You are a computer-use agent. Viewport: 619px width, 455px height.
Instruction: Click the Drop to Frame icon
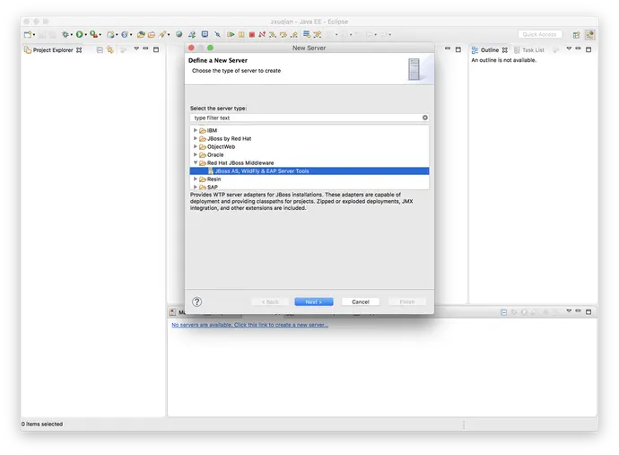tap(306, 35)
